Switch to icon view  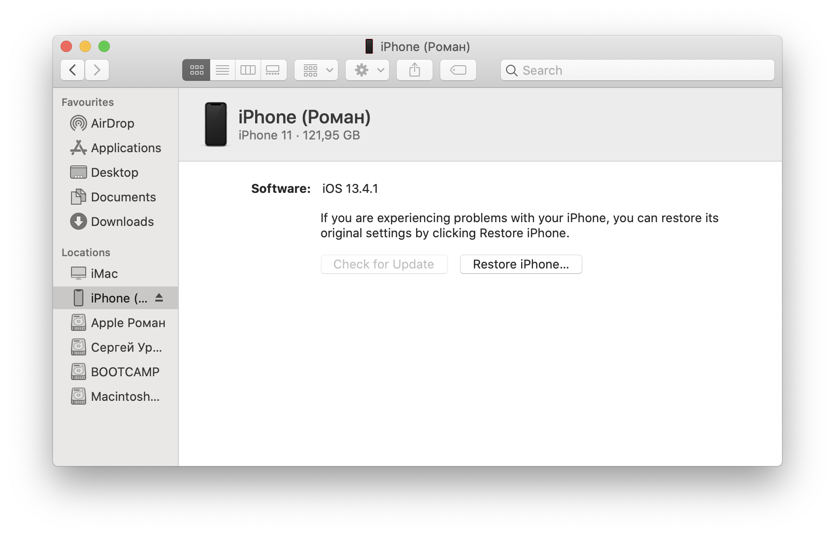click(x=196, y=70)
